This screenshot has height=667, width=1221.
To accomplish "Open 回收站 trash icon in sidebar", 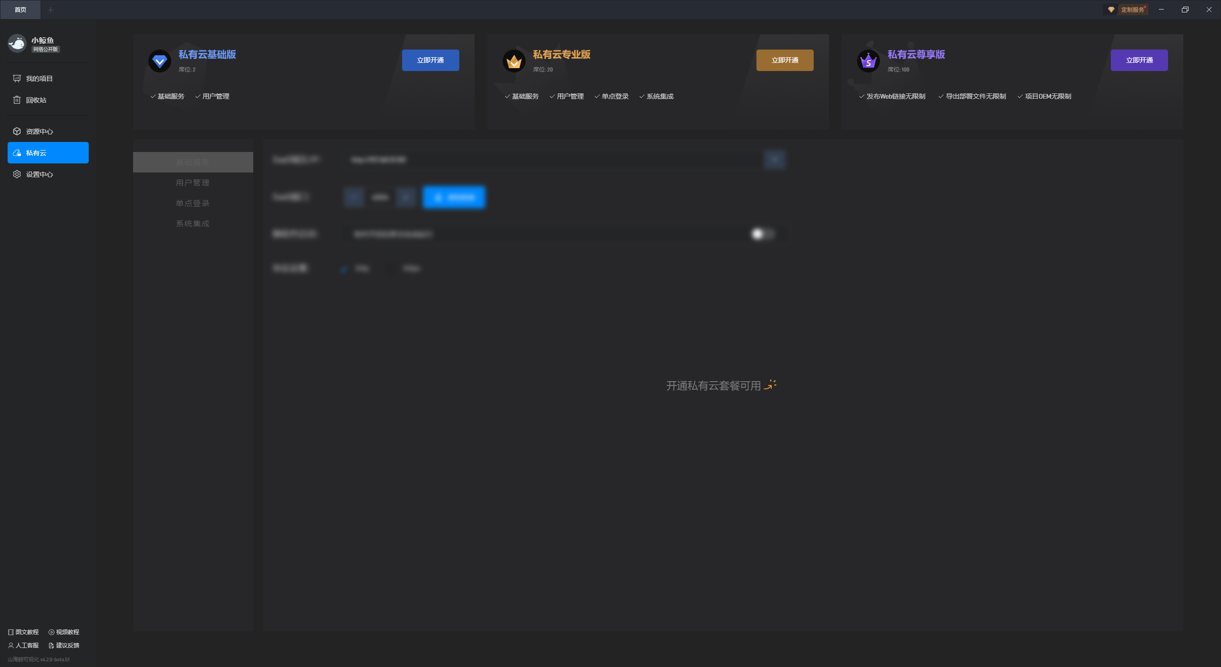I will pos(17,100).
